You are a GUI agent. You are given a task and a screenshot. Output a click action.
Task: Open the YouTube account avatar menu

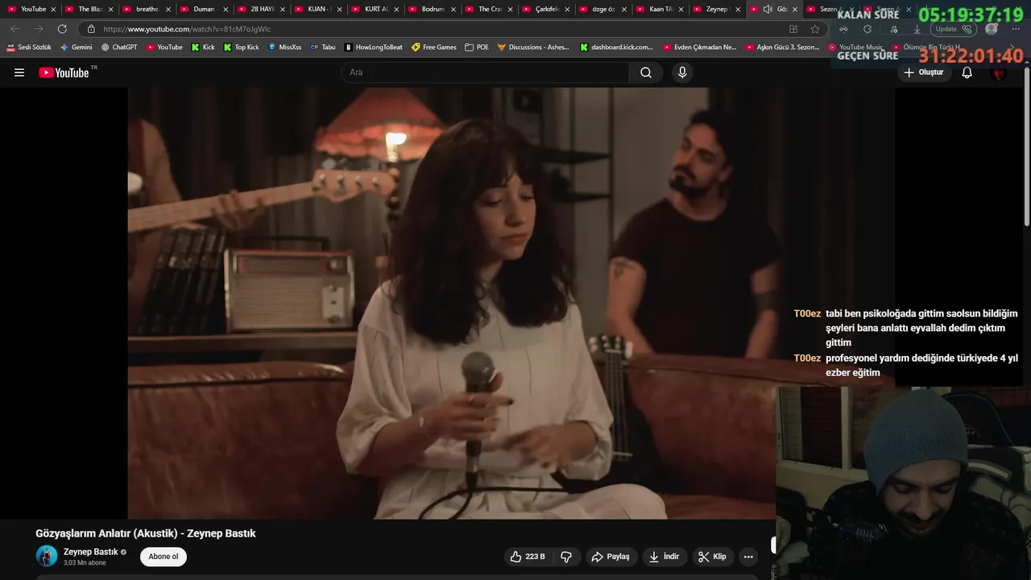pos(1000,72)
